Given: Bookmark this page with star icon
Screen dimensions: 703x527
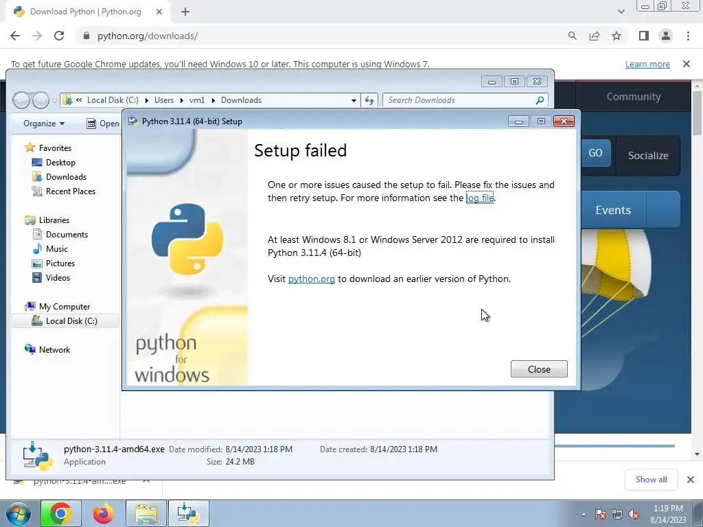Looking at the screenshot, I should (616, 36).
